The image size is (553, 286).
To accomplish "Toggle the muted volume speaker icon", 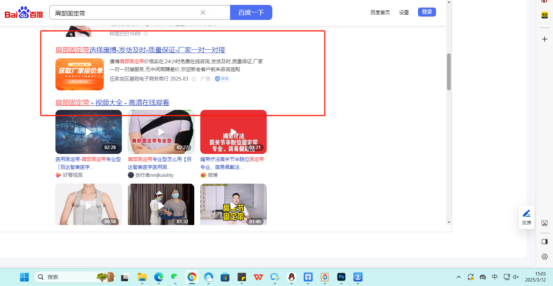I will pyautogui.click(x=516, y=277).
